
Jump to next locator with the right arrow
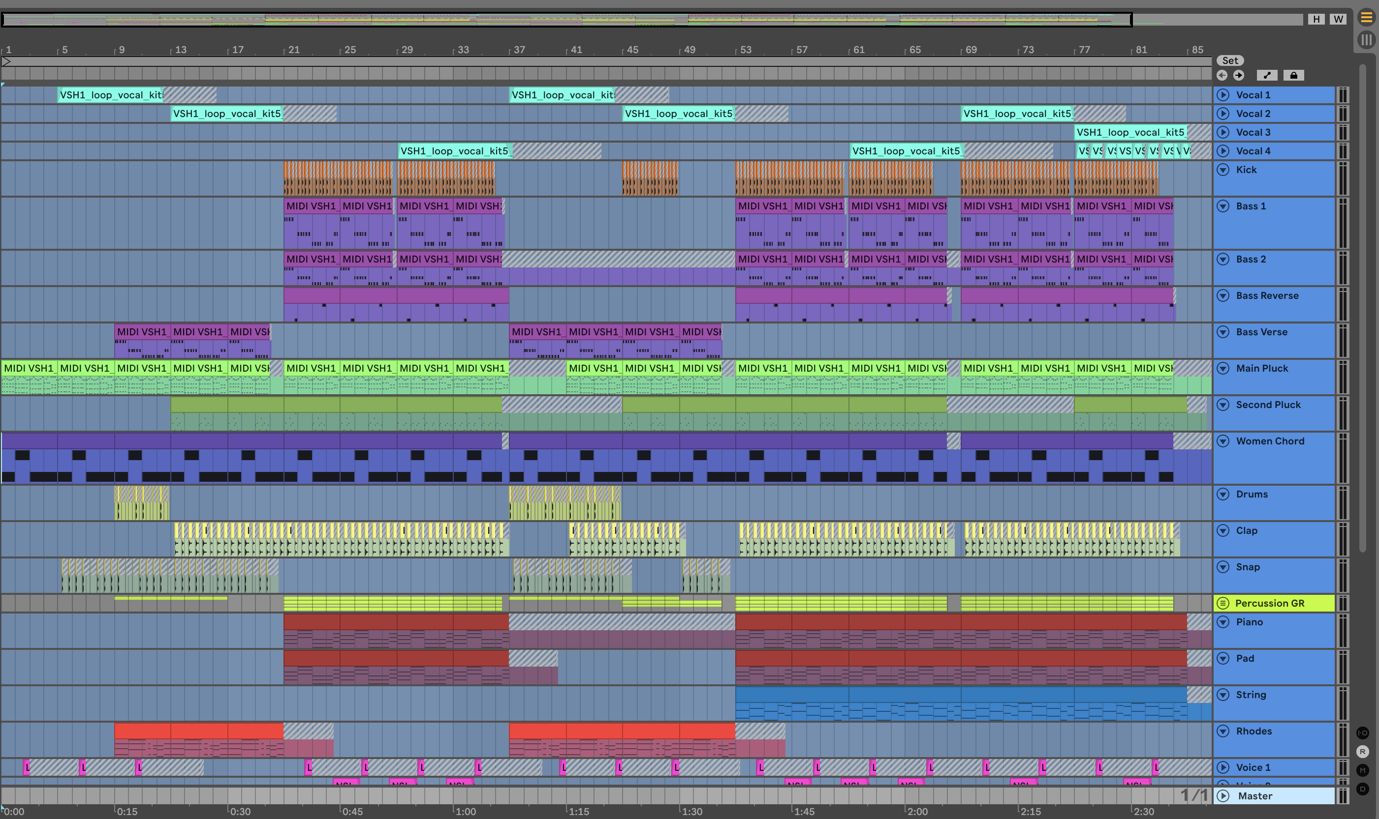coord(1239,75)
